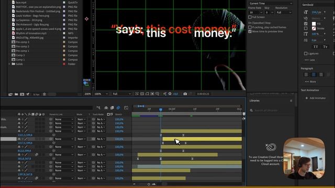Toggle shy switch on 'this.' layer row
Viewport: 335px width, 188px height.
[19, 120]
